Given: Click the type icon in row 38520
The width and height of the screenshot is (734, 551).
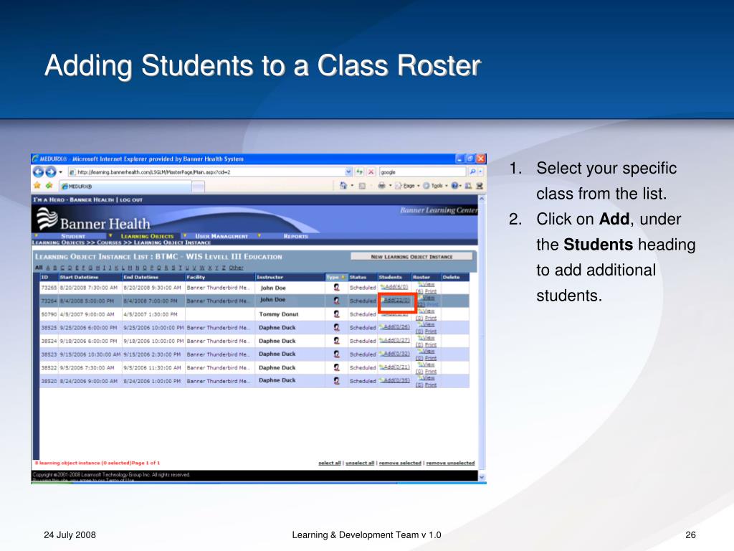Looking at the screenshot, I should [336, 381].
